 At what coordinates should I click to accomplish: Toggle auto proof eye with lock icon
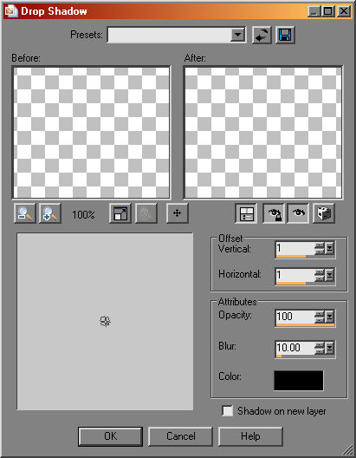point(273,213)
